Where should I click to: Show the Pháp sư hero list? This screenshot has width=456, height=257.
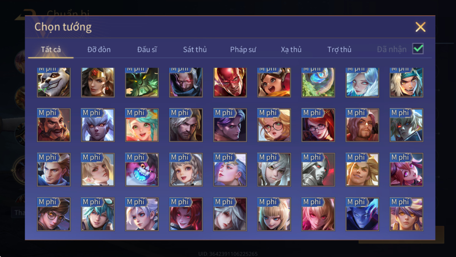pos(243,49)
